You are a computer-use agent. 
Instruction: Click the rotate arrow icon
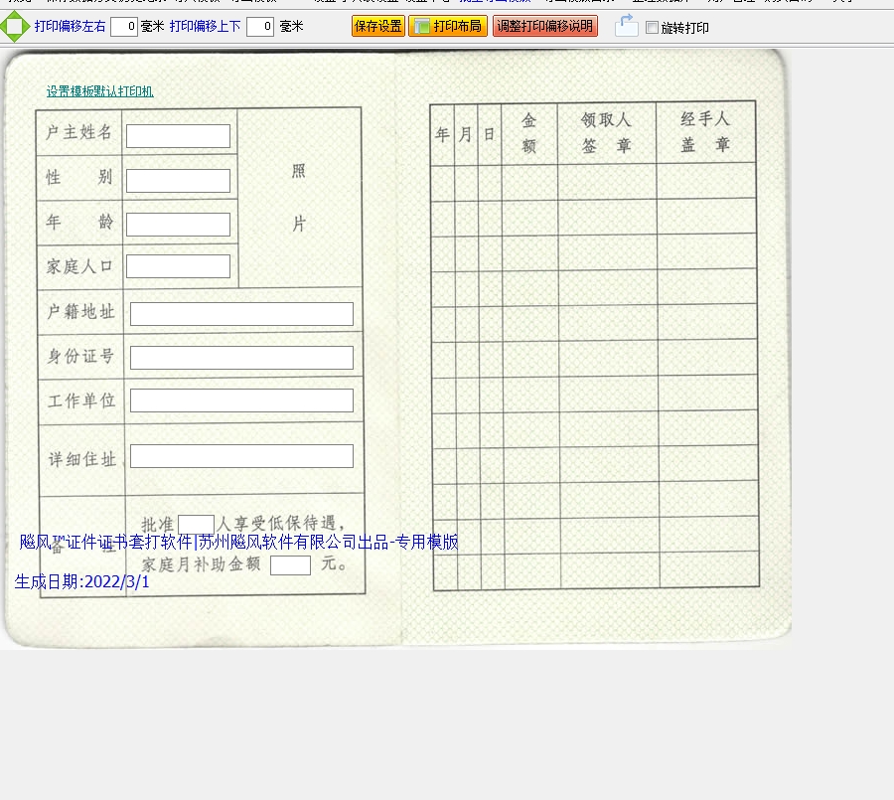pos(626,26)
